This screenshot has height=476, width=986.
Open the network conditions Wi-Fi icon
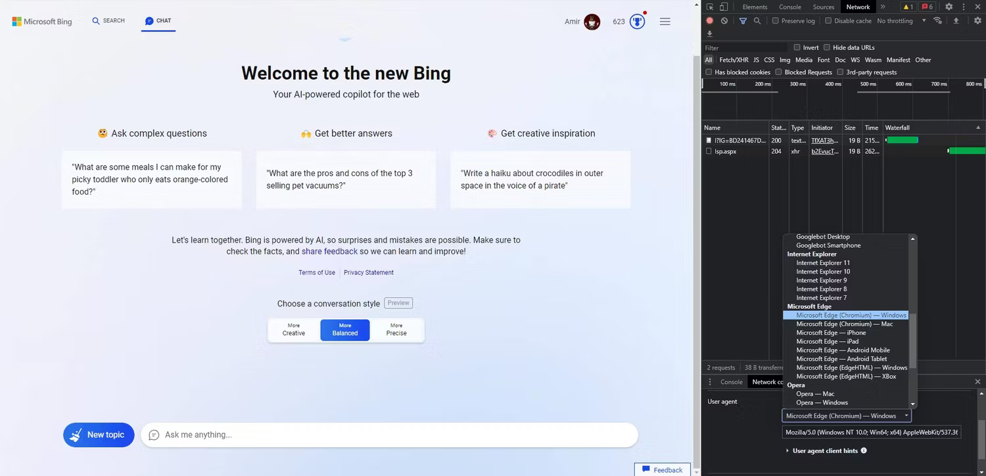pos(938,20)
